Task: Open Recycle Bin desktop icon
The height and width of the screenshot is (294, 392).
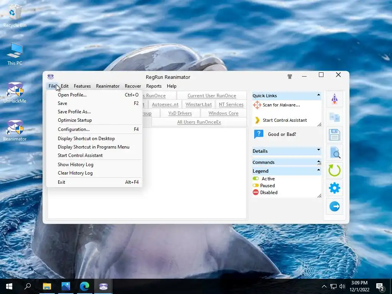Action: (15, 17)
